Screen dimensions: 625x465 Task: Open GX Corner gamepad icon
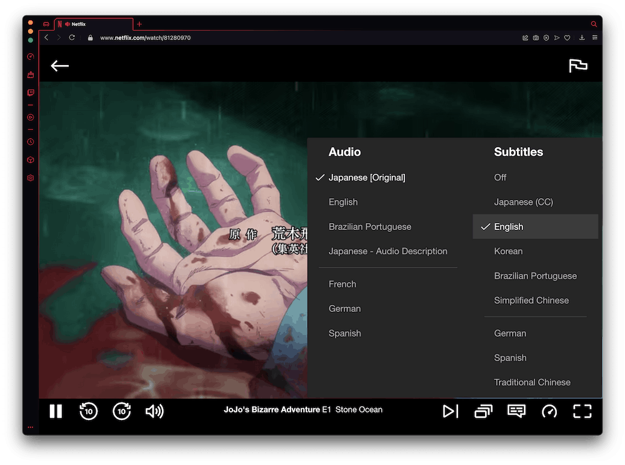(x=46, y=24)
